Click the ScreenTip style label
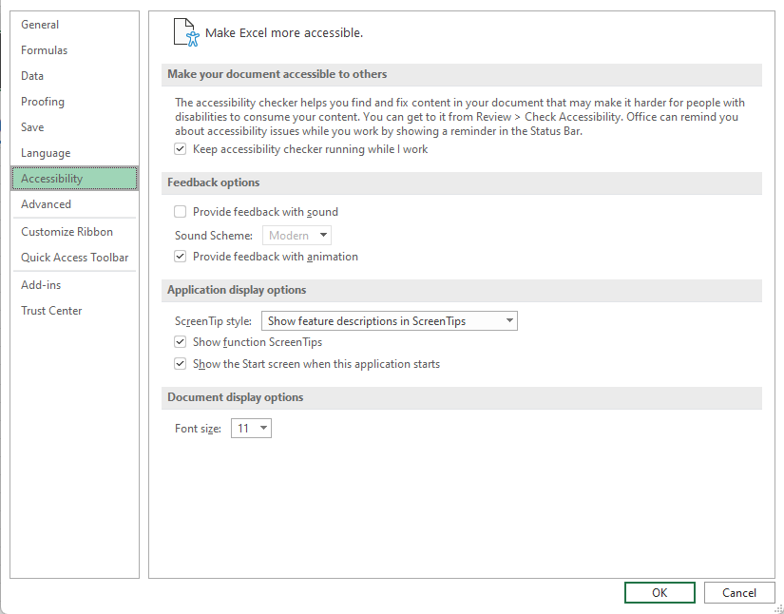This screenshot has width=784, height=614. point(213,321)
